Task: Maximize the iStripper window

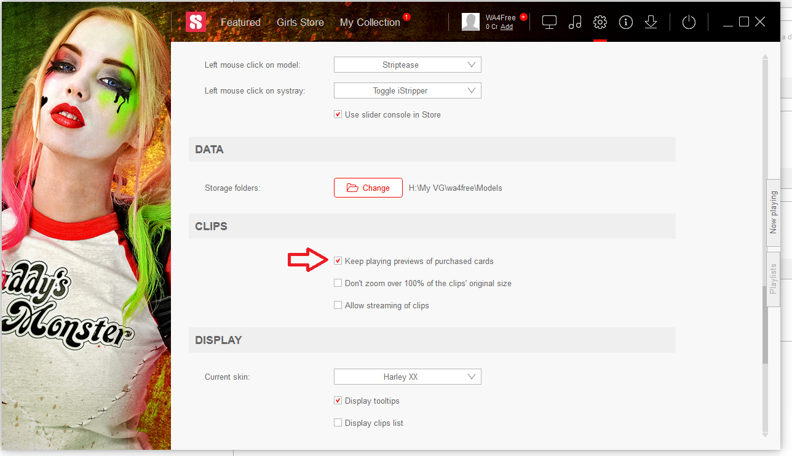Action: (x=744, y=22)
